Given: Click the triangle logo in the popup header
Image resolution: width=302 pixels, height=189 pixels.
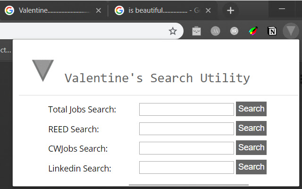Looking at the screenshot, I should [43, 70].
